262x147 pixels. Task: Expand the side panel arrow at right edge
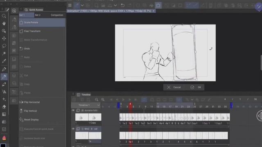coord(259,116)
